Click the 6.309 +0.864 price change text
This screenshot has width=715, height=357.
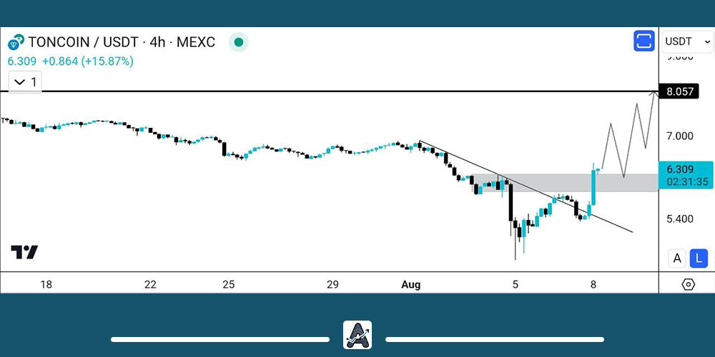coord(70,61)
